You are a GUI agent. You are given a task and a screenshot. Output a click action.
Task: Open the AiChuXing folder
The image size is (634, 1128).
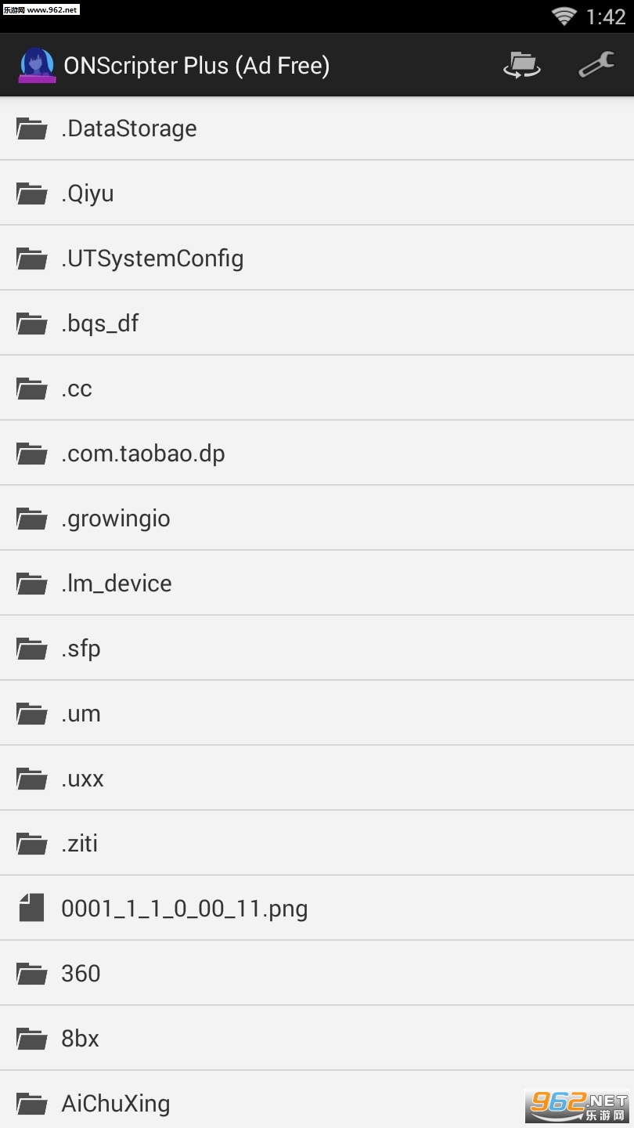(x=116, y=1104)
